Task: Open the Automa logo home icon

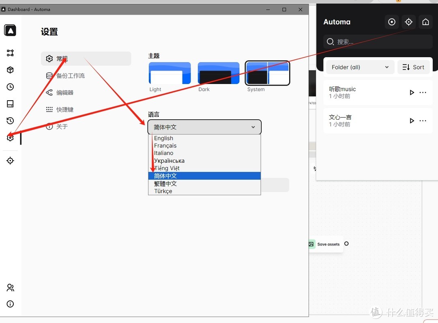Action: pos(10,30)
